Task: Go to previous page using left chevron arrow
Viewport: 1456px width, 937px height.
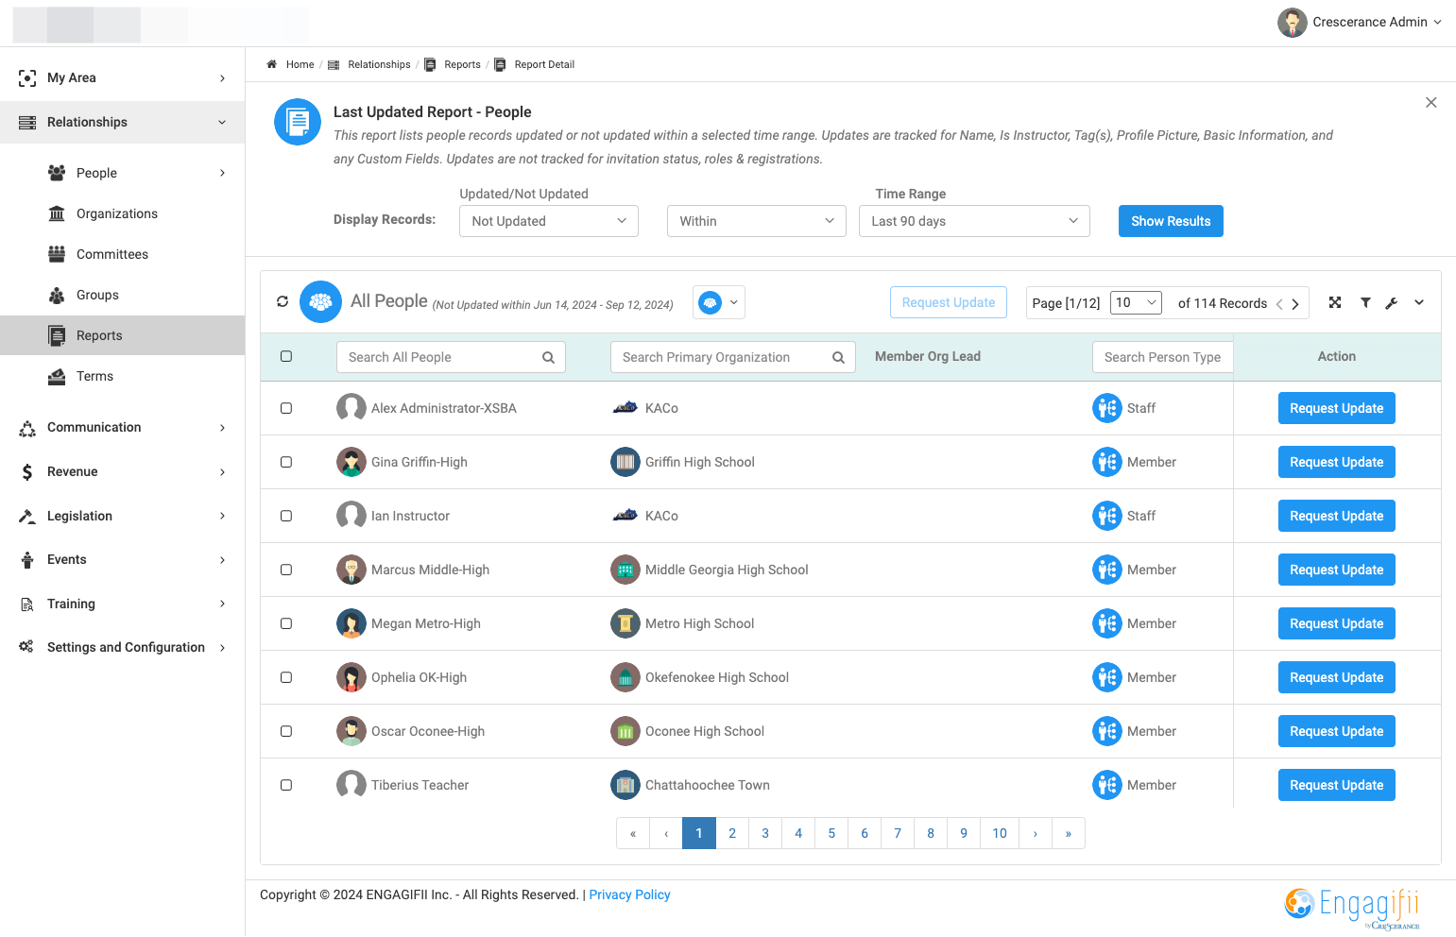Action: coord(1279,304)
